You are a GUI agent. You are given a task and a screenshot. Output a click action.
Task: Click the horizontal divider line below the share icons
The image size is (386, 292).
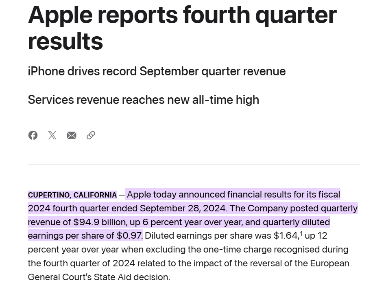[x=194, y=165]
